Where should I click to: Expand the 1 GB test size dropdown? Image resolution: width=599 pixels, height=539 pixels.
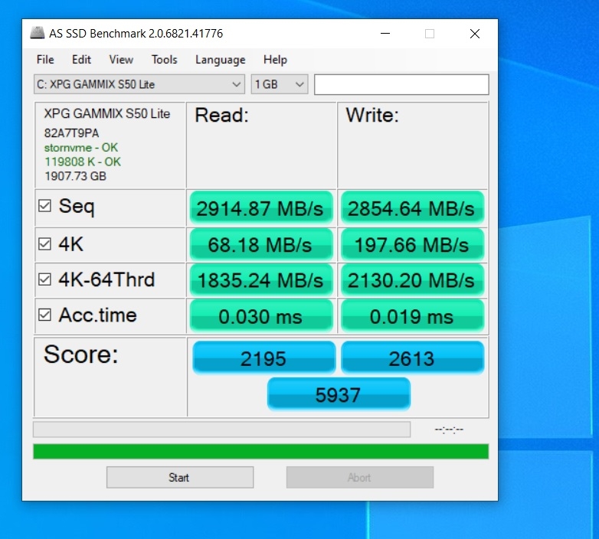point(280,84)
